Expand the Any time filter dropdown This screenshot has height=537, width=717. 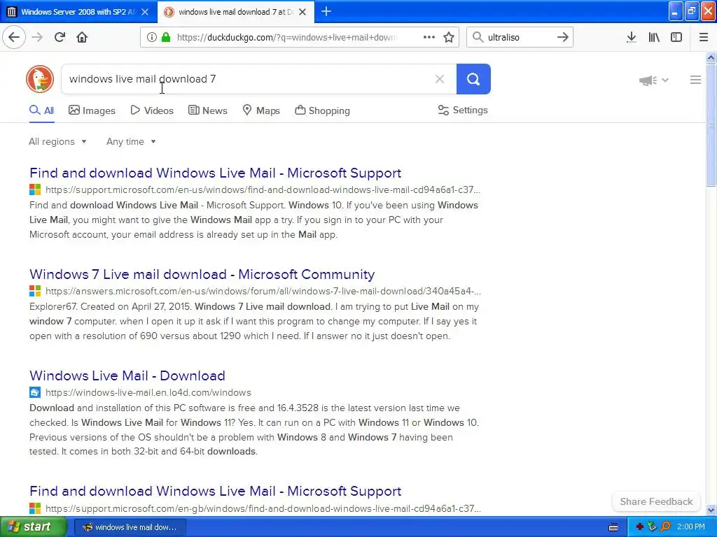pyautogui.click(x=131, y=141)
